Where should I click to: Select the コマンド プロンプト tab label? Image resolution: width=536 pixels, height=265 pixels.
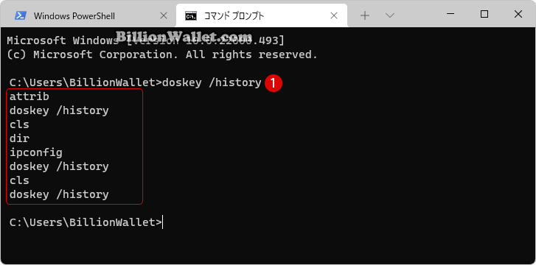tap(234, 15)
